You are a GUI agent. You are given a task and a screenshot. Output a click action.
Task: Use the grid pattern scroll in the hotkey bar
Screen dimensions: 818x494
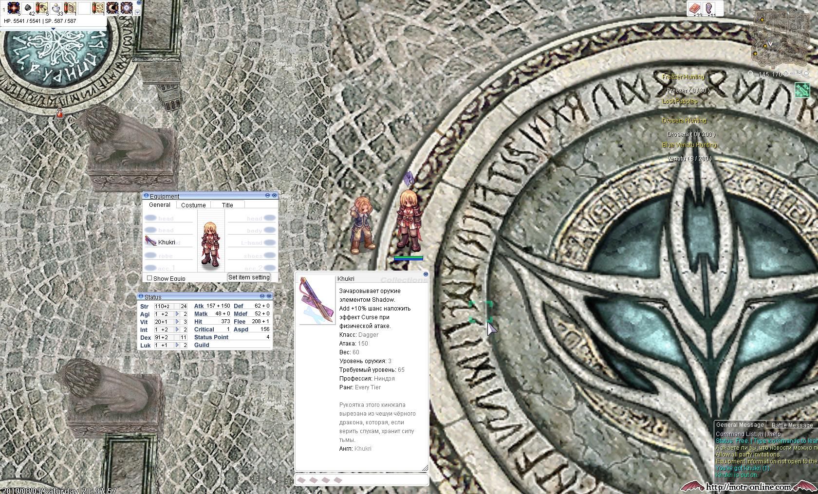[x=70, y=8]
